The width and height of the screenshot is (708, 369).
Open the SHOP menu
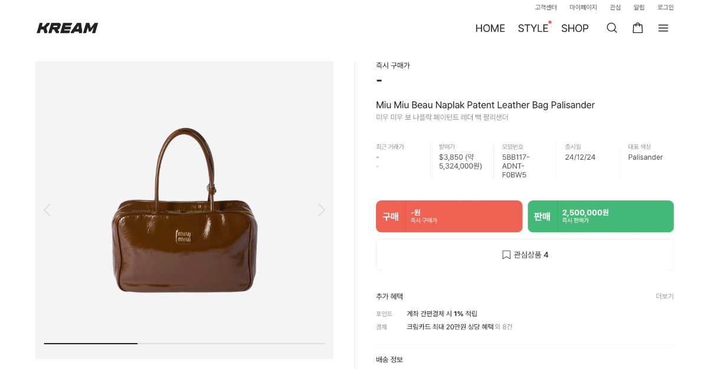pyautogui.click(x=575, y=28)
